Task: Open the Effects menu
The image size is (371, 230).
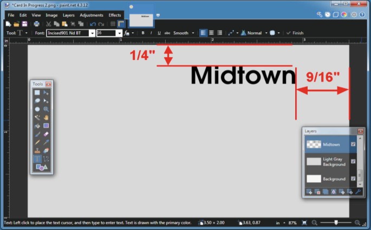Action: tap(115, 15)
